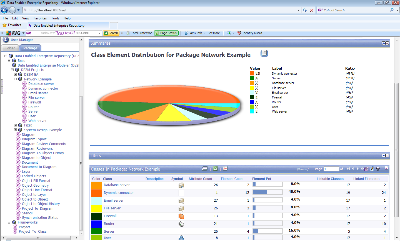
Task: Click the left tree horizontal scrollbar
Action: 38,238
